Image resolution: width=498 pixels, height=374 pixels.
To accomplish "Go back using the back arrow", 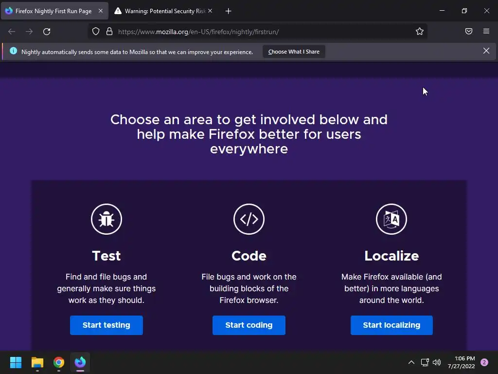I will pos(12,32).
